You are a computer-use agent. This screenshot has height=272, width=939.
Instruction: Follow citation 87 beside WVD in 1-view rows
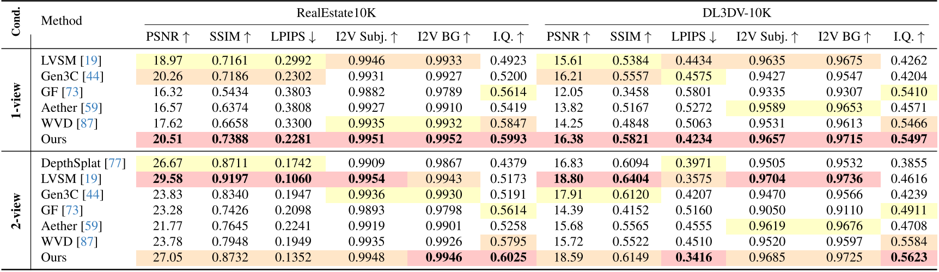click(x=87, y=124)
